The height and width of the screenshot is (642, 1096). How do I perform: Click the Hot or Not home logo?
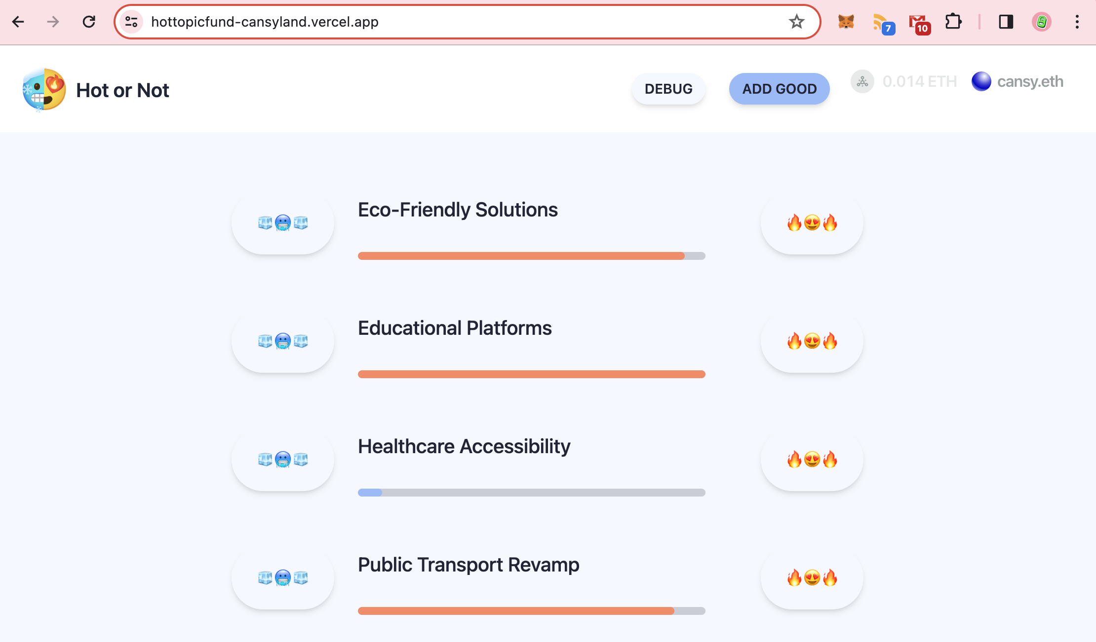pos(96,90)
